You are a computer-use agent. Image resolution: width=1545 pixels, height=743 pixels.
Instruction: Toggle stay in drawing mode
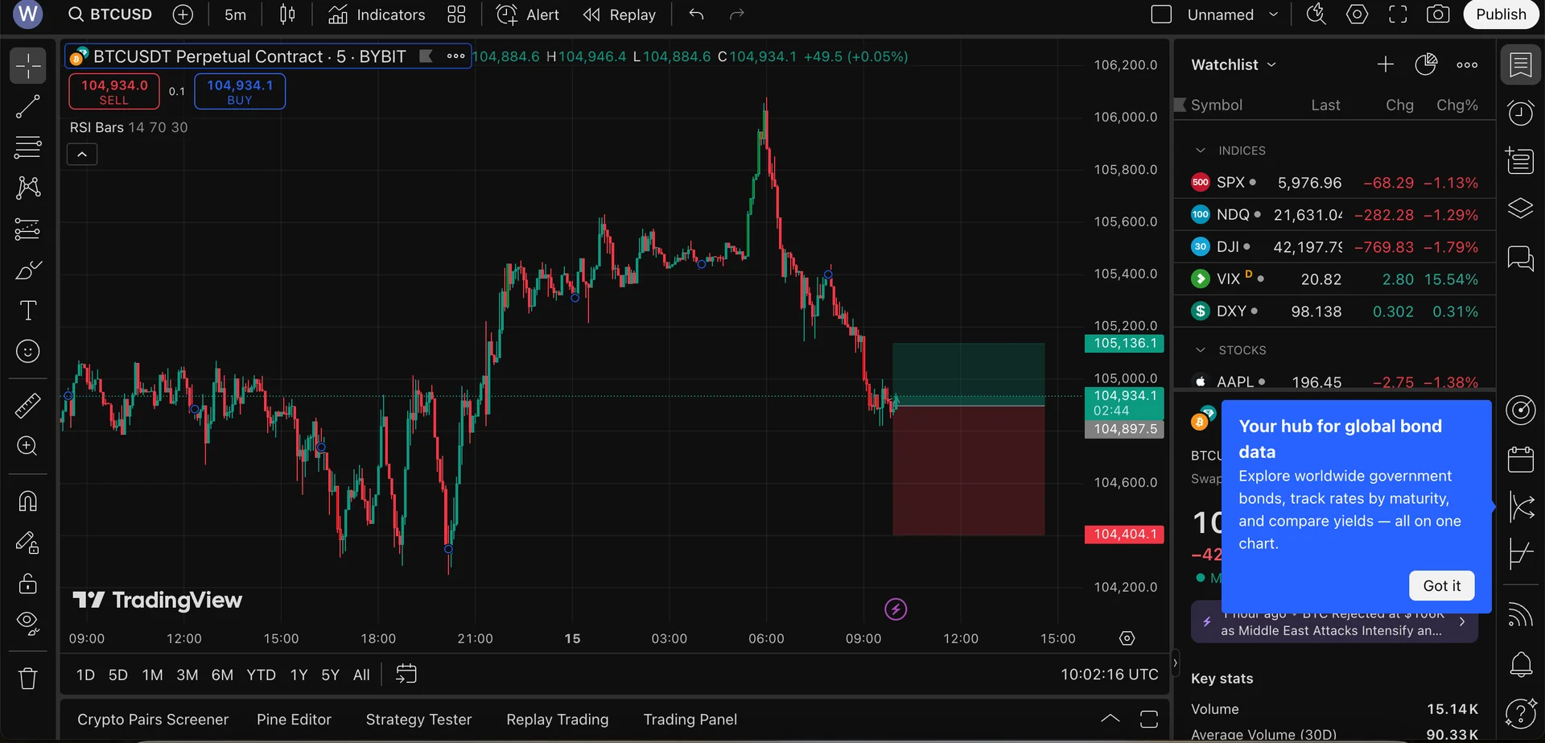click(x=28, y=543)
